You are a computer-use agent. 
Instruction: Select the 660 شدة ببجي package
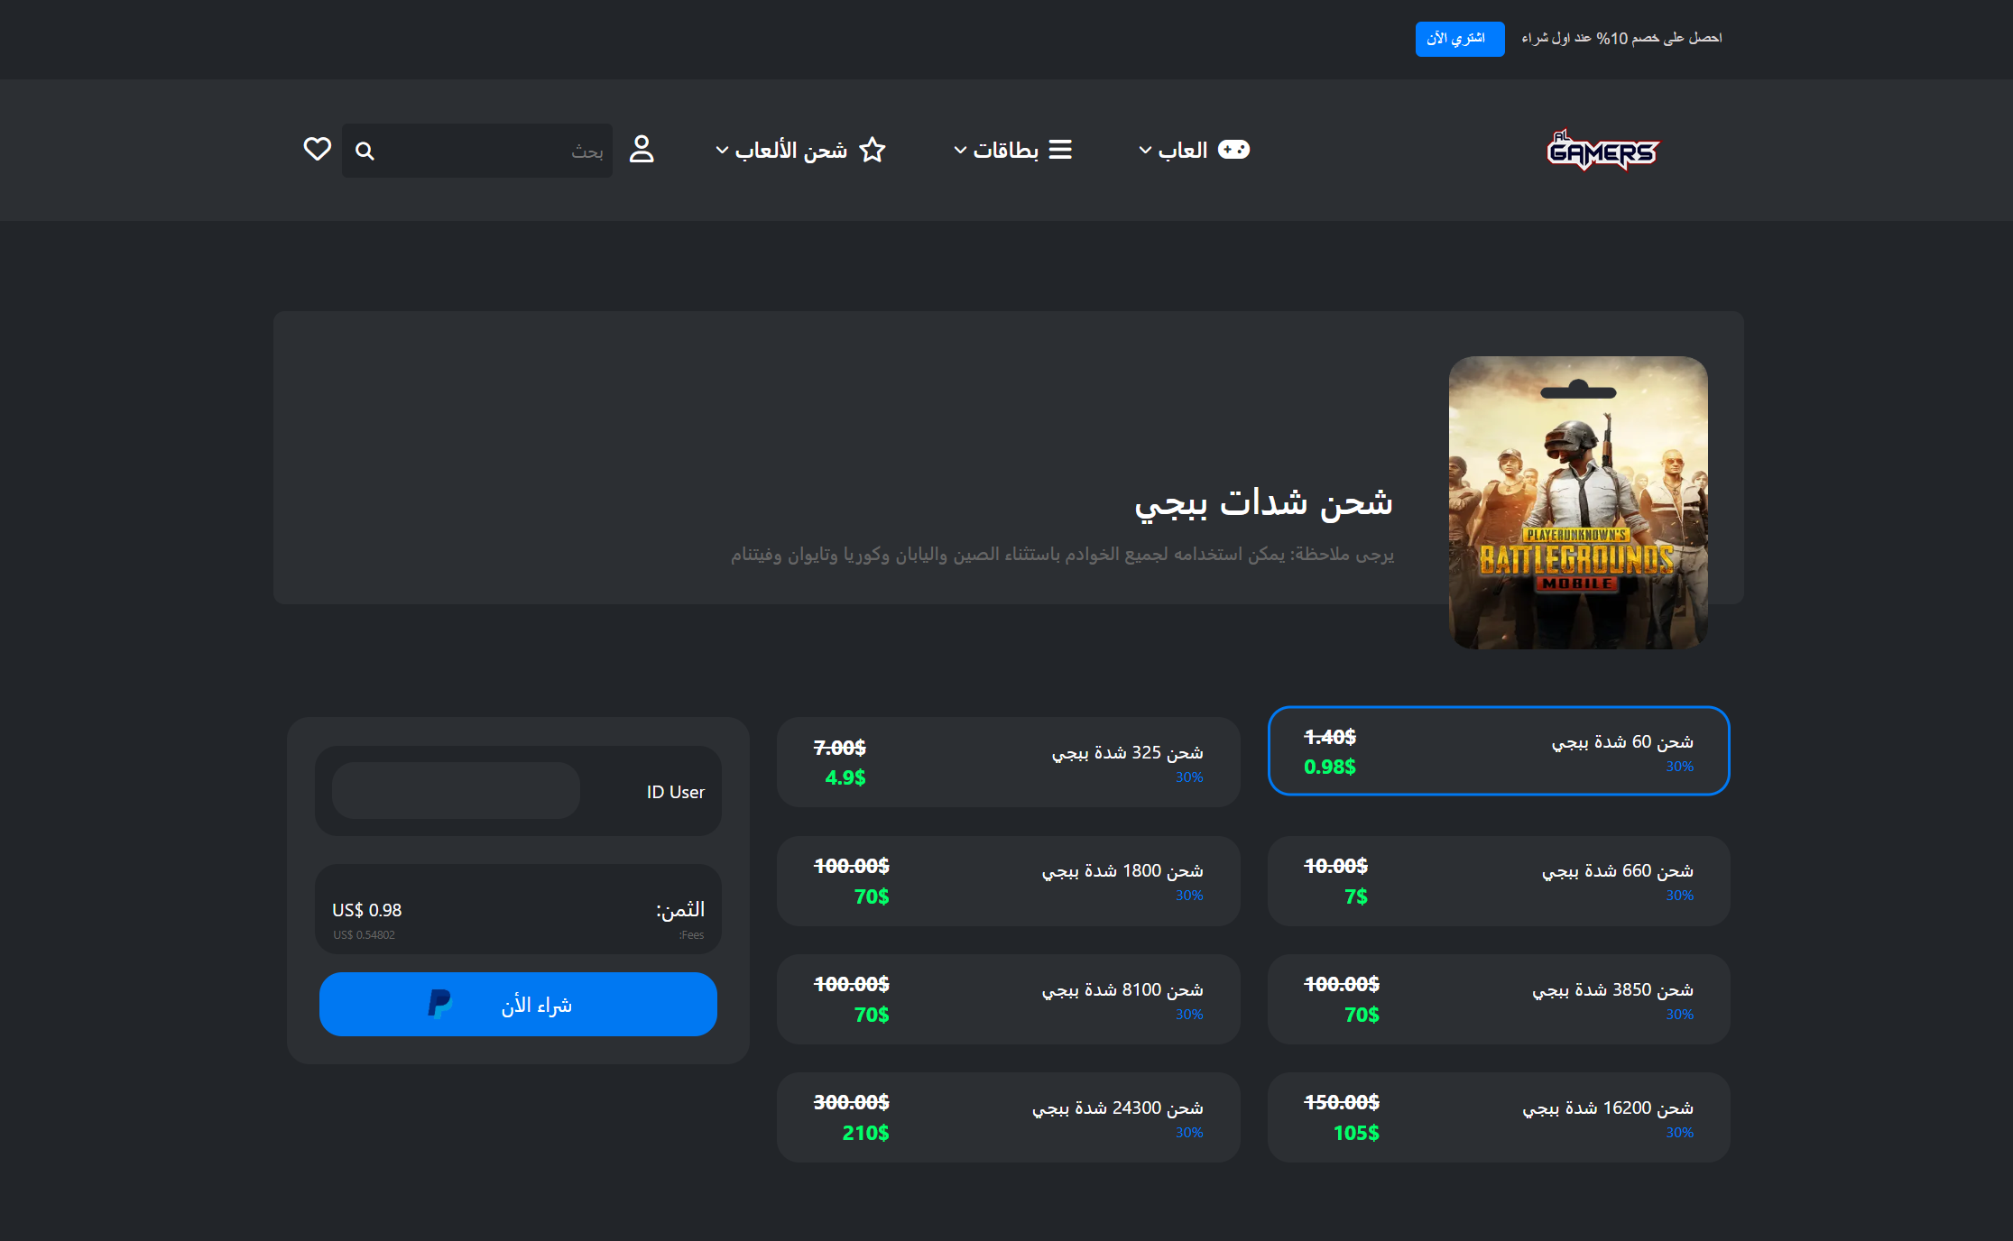tap(1499, 881)
